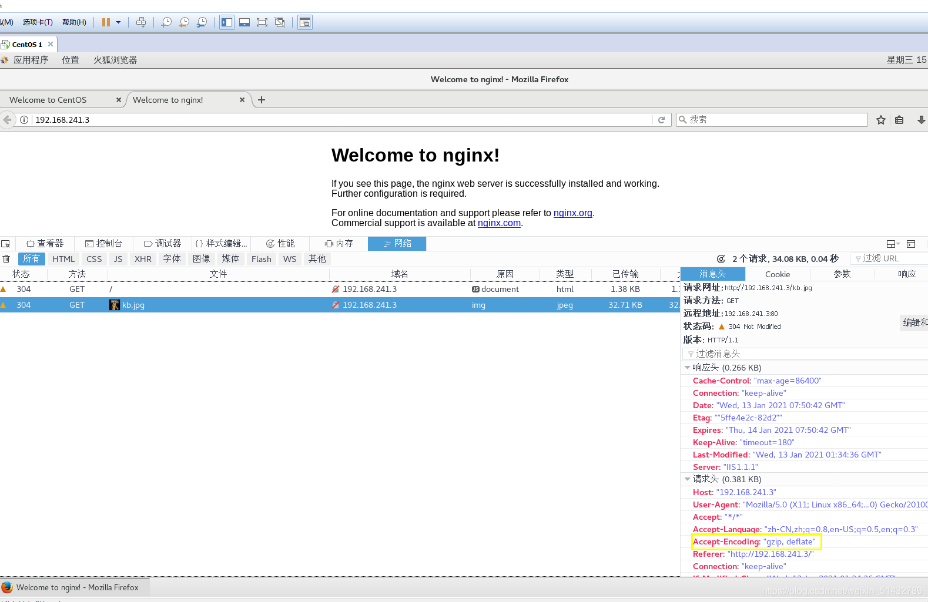928x602 pixels.
Task: Click the back navigation arrow
Action: click(x=7, y=120)
